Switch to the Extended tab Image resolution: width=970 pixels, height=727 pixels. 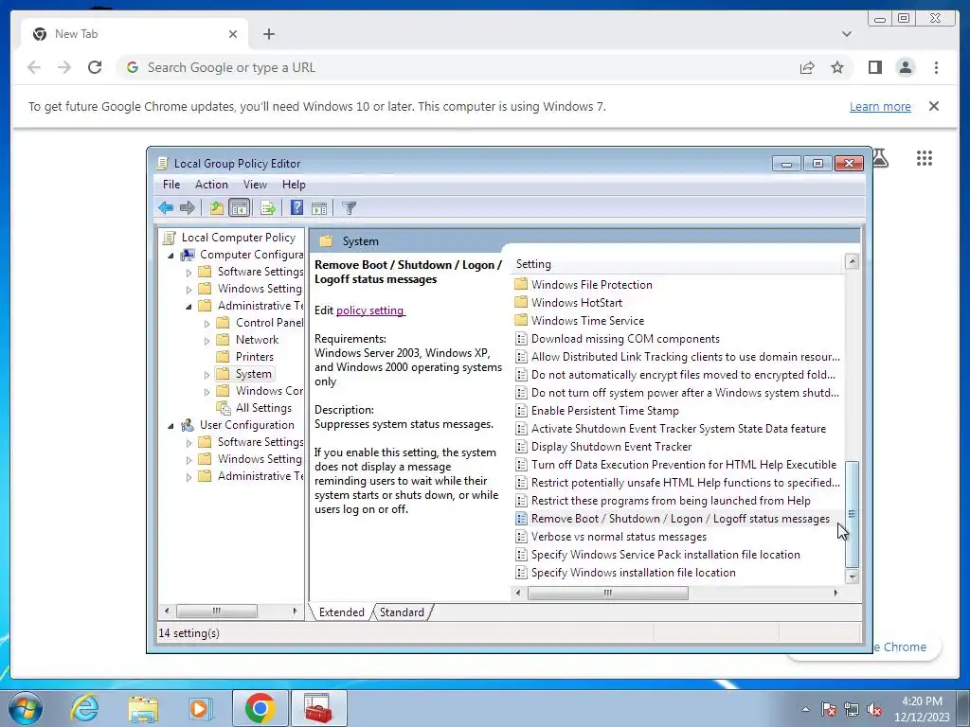click(341, 612)
